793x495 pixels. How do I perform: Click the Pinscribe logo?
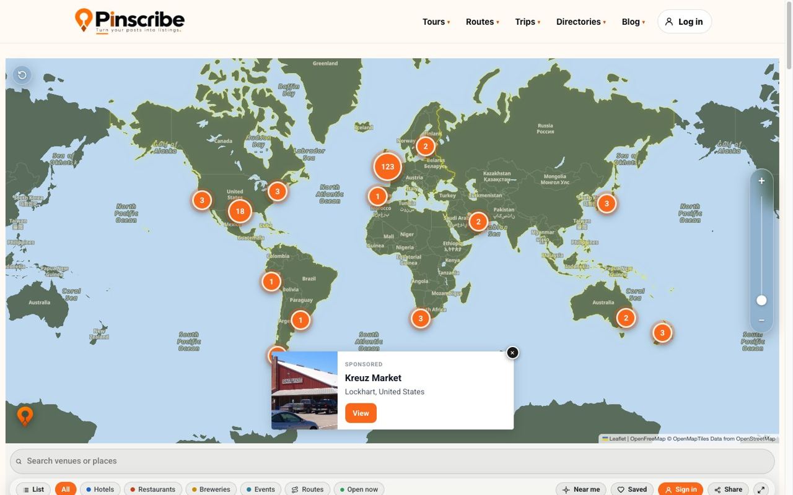(x=129, y=21)
